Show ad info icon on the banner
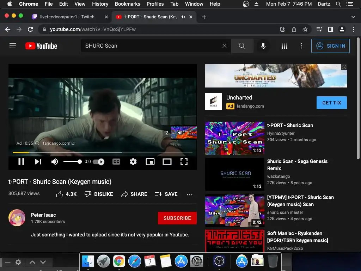Viewport: 361px width, 271px height. [x=344, y=67]
